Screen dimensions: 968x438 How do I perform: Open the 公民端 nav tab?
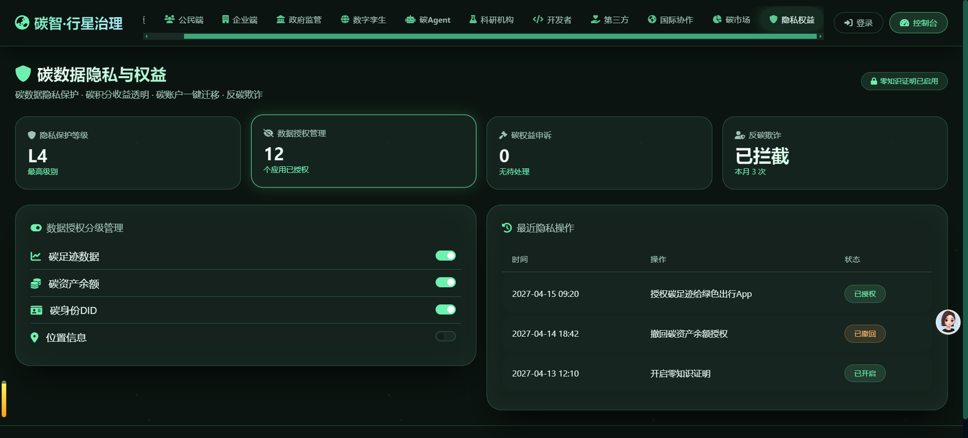(x=184, y=20)
